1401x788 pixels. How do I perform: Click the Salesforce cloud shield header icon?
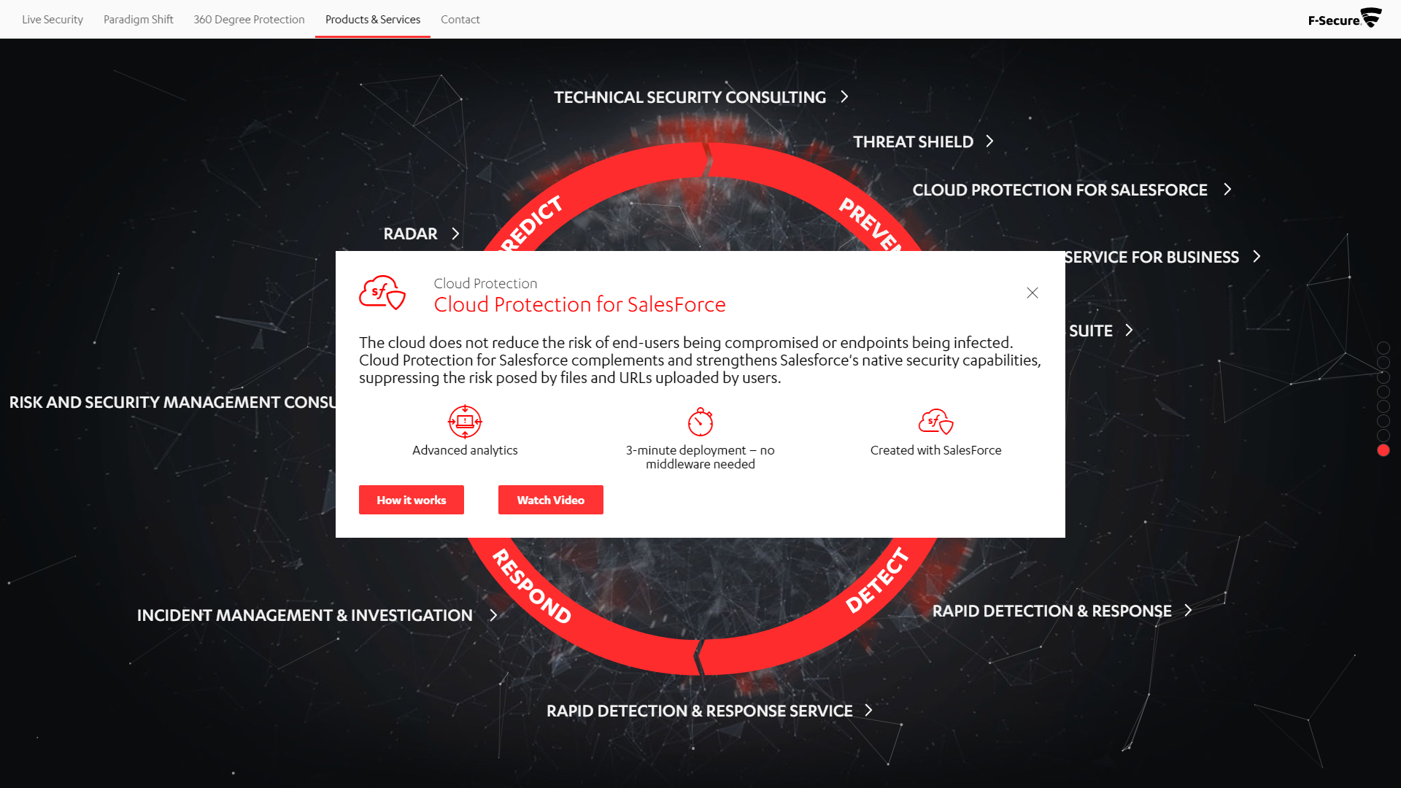[x=382, y=293]
